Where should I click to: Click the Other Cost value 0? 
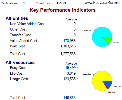click(x=74, y=29)
